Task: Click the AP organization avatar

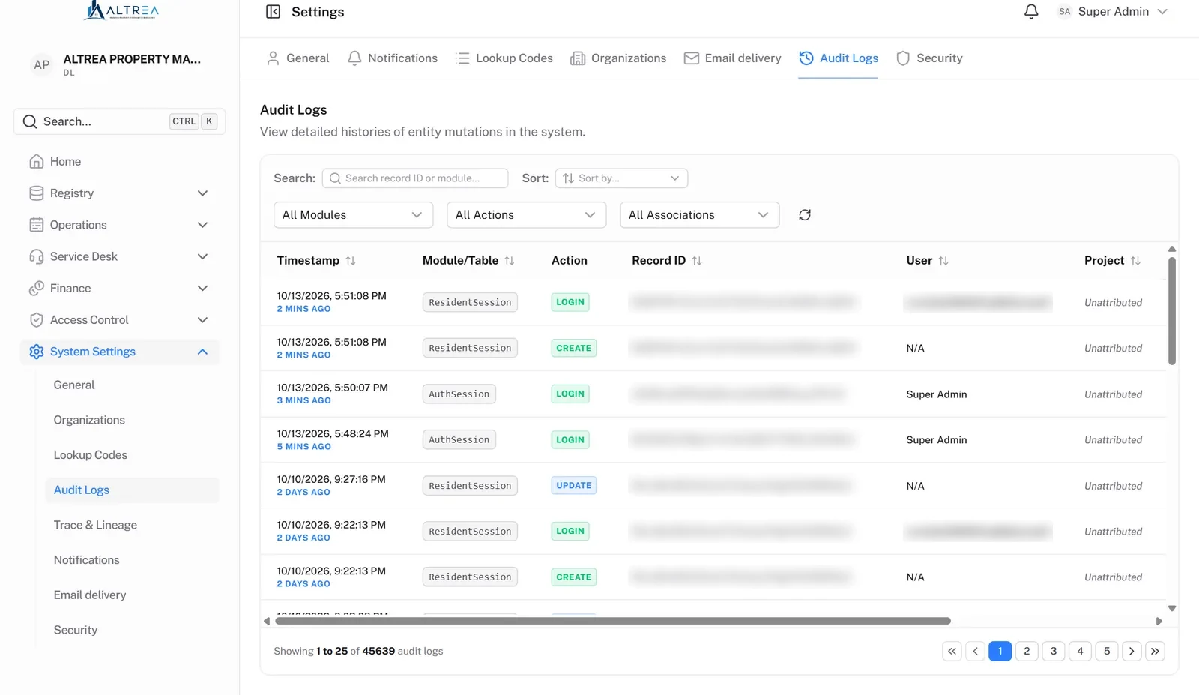Action: tap(42, 65)
